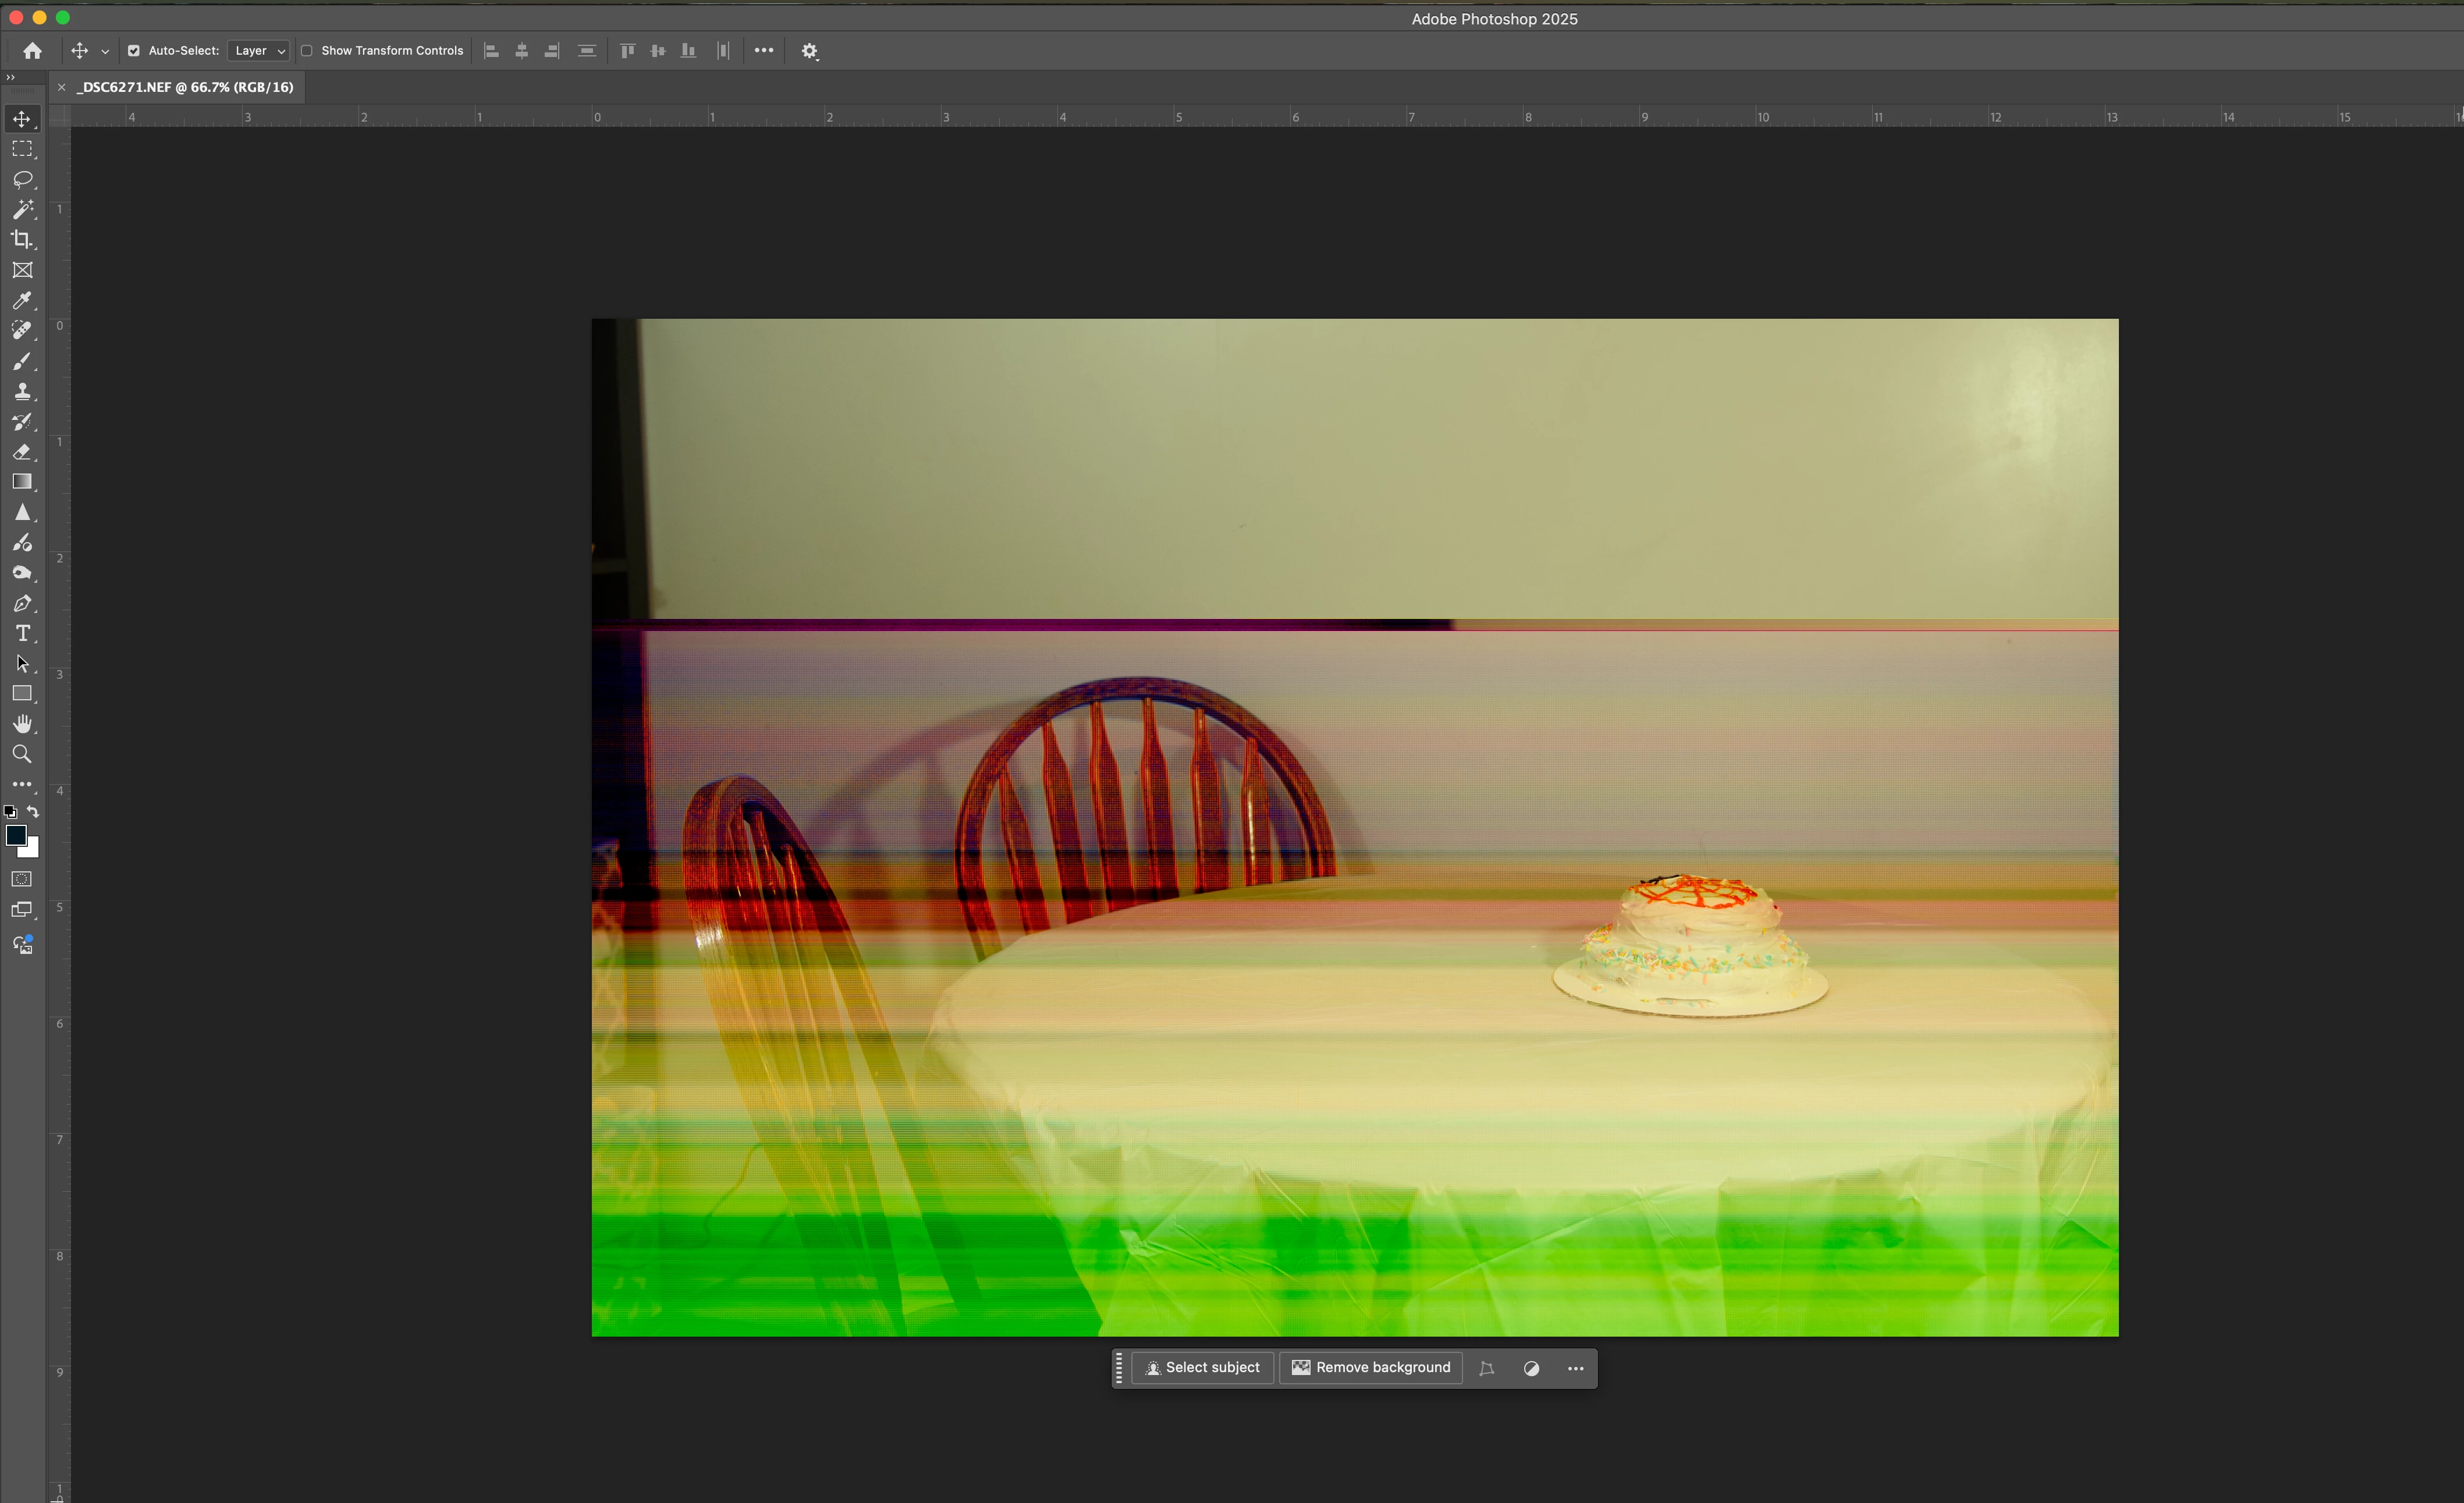Enable Show Transform Controls checkbox
The width and height of the screenshot is (2464, 1503).
click(307, 51)
